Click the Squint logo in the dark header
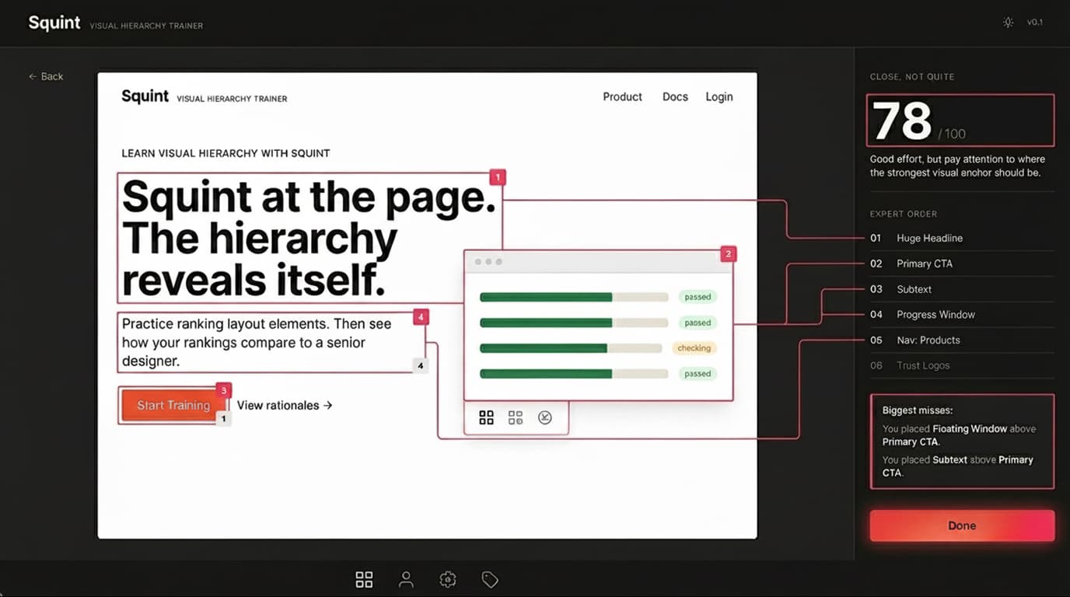Viewport: 1070px width, 597px height. [54, 23]
